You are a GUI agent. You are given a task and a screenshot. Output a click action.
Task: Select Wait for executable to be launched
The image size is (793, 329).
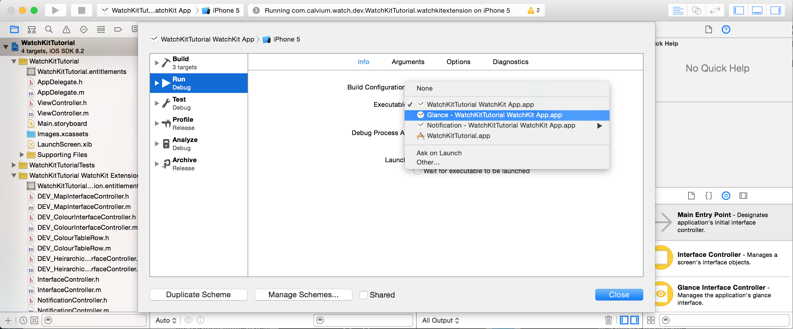[417, 171]
